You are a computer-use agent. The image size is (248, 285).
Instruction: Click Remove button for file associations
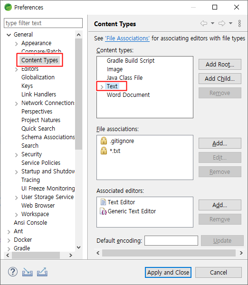[220, 172]
